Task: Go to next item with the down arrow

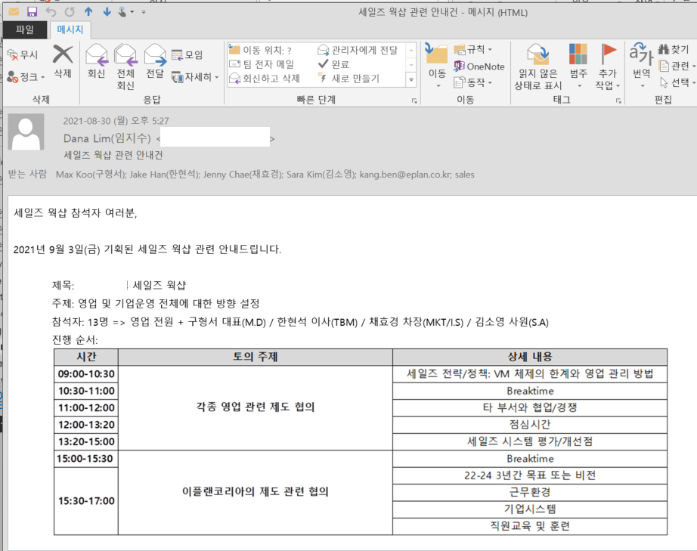Action: tap(107, 11)
